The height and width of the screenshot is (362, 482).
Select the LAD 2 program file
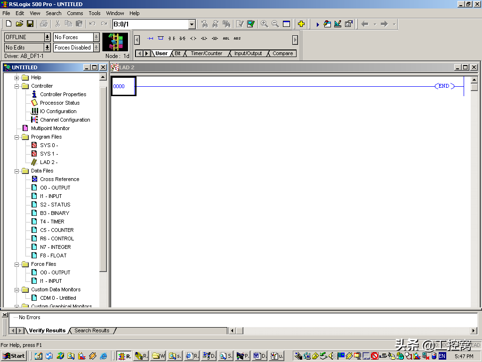point(48,162)
